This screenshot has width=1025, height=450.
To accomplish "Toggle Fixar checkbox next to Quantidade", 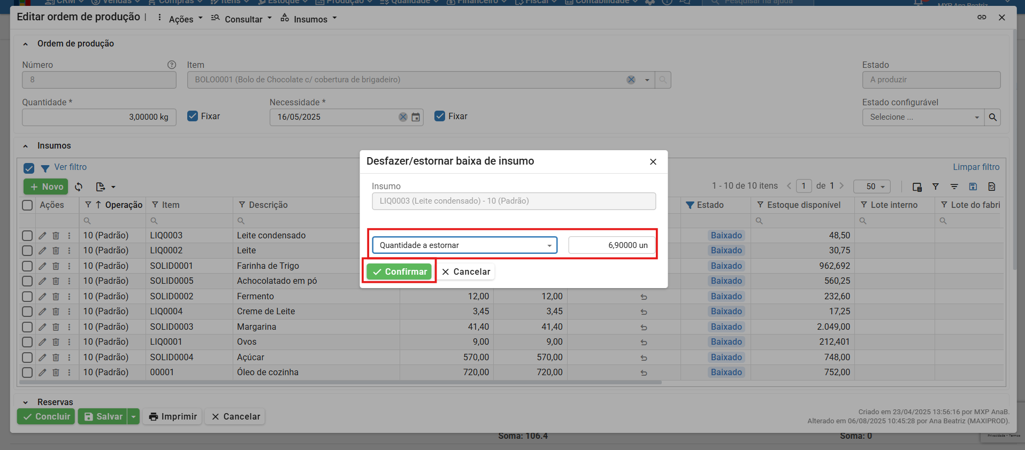I will click(193, 117).
